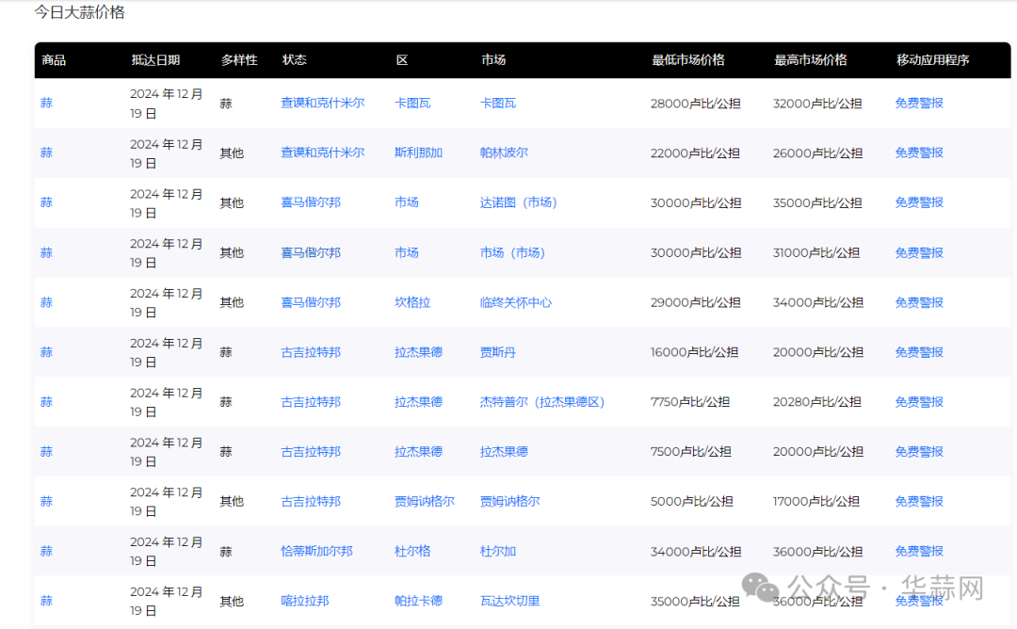This screenshot has height=629, width=1017.
Task: Click the 蒜 commodity link in 帕林波尔 row
Action: (x=46, y=153)
